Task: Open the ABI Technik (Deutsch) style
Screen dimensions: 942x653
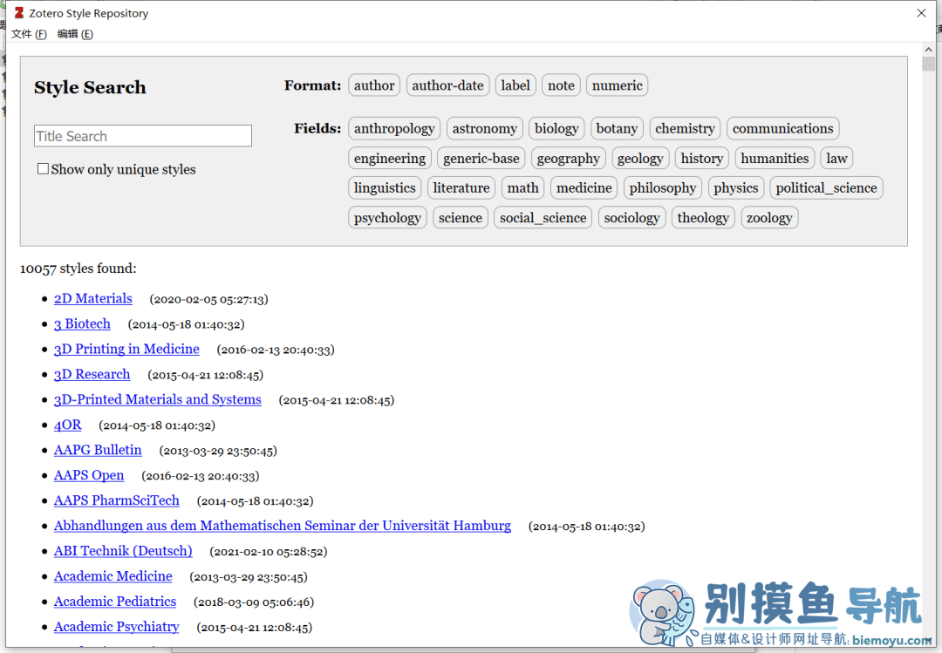Action: (x=123, y=551)
